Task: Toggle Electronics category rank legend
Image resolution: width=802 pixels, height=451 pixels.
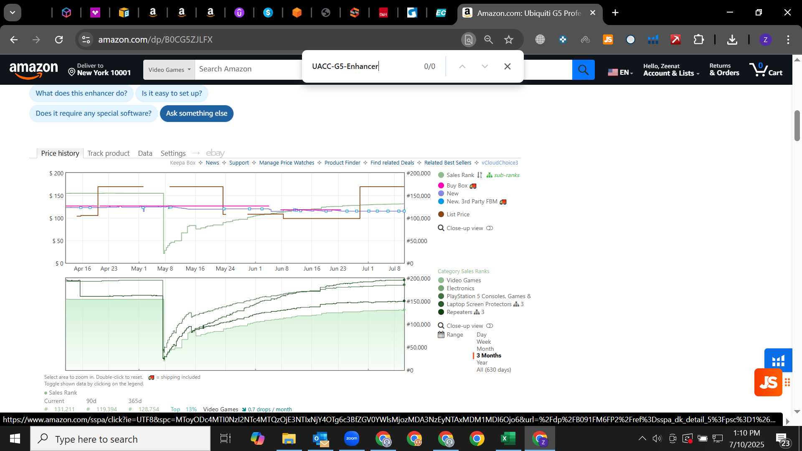Action: pos(456,289)
